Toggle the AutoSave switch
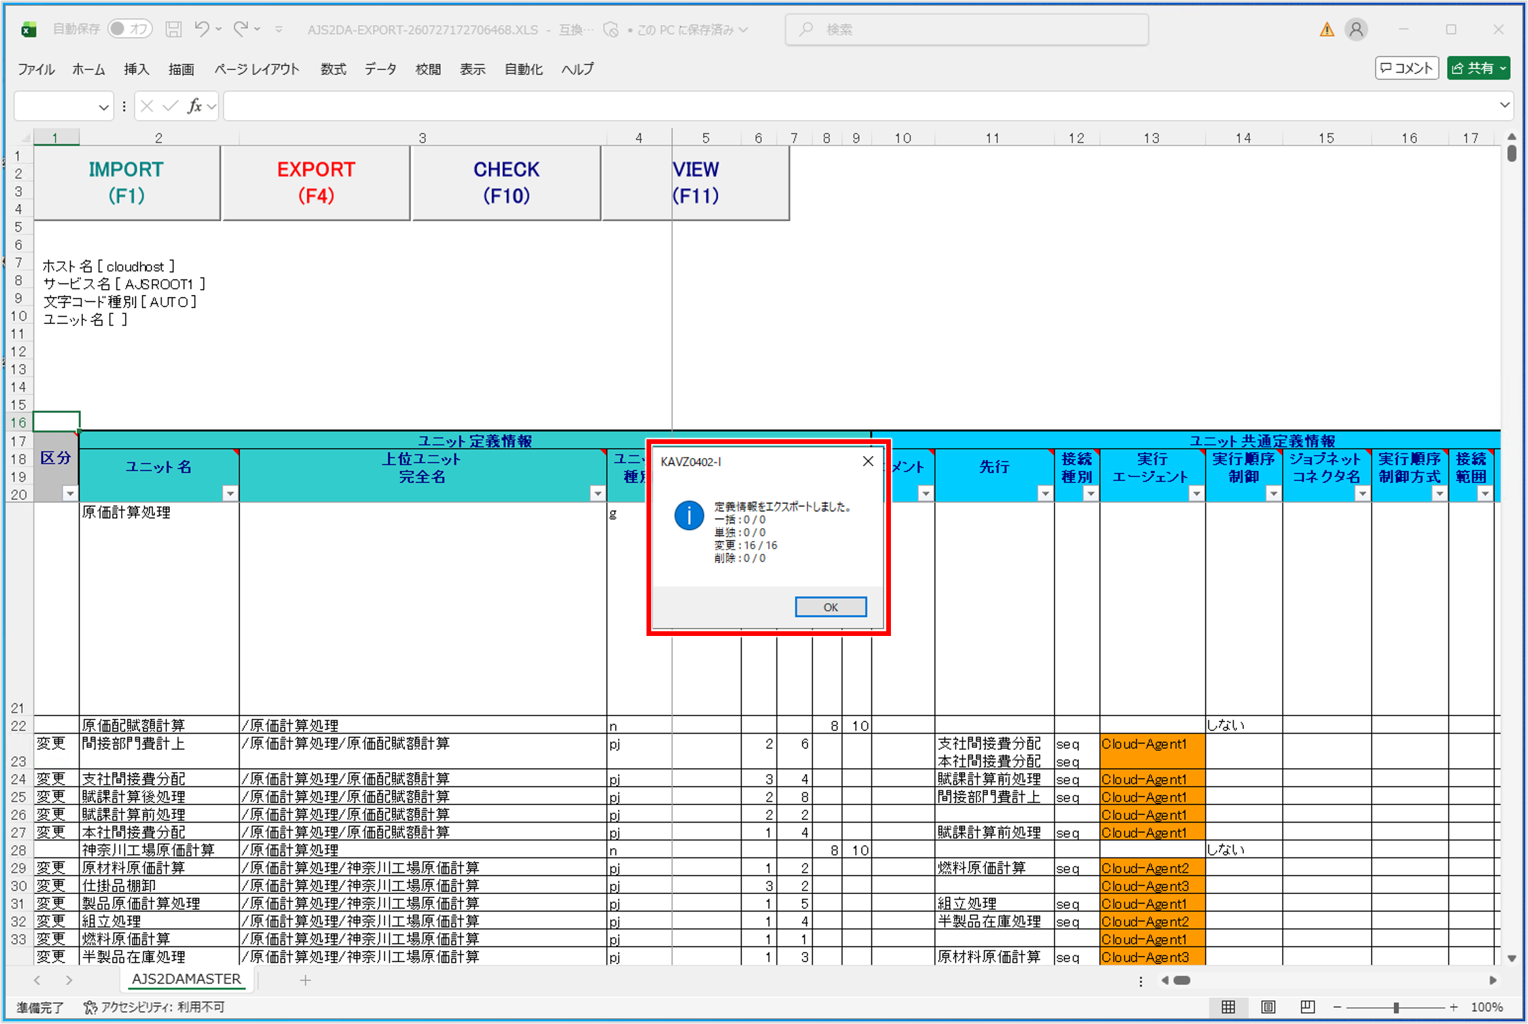The image size is (1528, 1024). [x=129, y=29]
